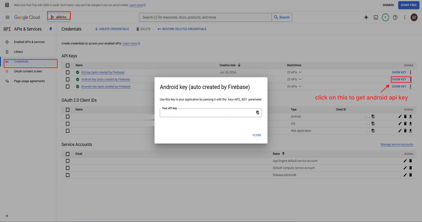The height and width of the screenshot is (222, 422).
Task: Open OAuth consent screen page
Action: click(28, 71)
